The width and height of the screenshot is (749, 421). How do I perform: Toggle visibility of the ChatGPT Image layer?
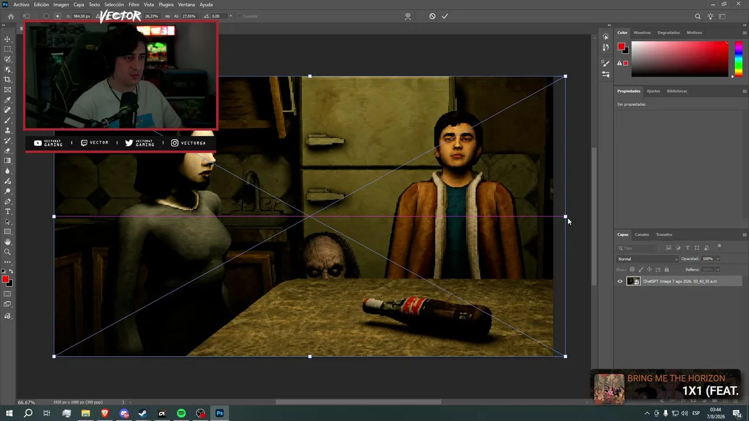620,281
